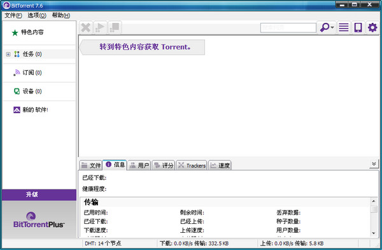This screenshot has height=250, width=382.
Task: Click the purple magnifier search icon
Action: coord(325,27)
